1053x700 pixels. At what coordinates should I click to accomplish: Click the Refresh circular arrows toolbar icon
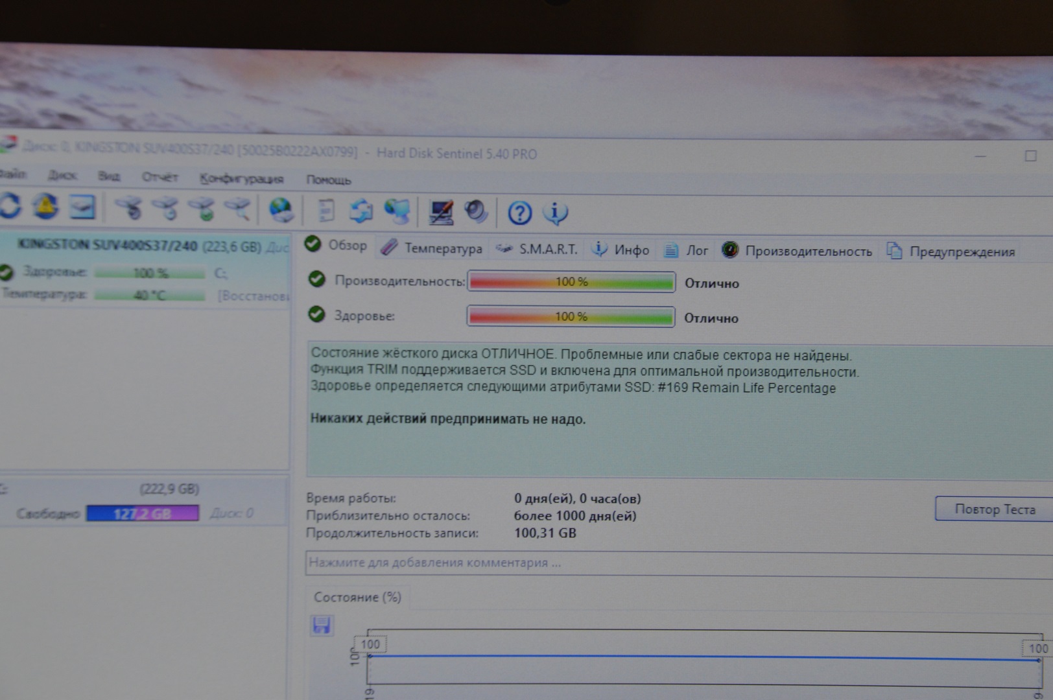[10, 206]
